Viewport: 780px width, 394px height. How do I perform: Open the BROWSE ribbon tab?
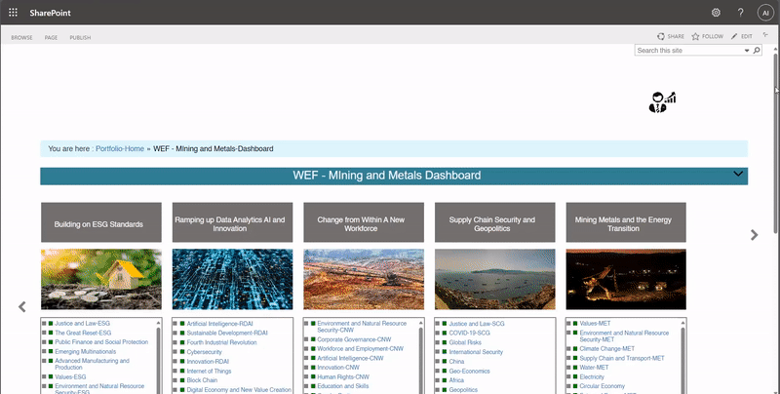coord(21,37)
